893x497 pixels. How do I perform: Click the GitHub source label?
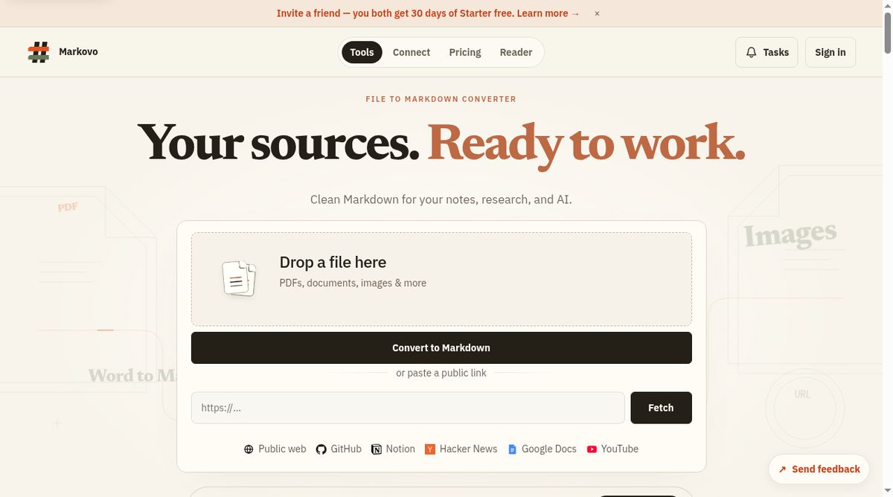tap(346, 449)
